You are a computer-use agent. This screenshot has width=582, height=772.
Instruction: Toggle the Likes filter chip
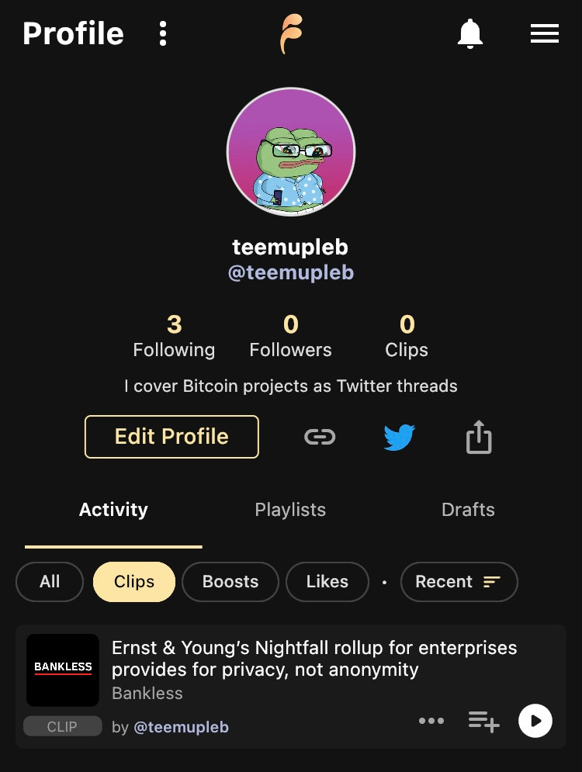click(x=327, y=582)
